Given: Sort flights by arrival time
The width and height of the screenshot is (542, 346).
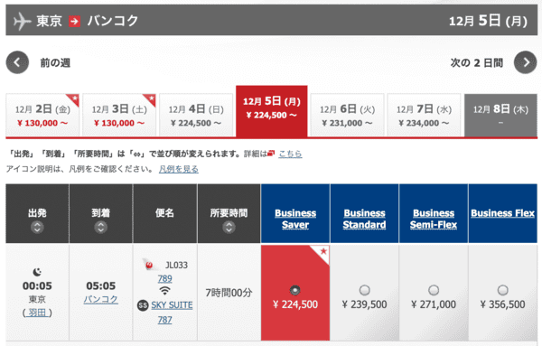Looking at the screenshot, I should pyautogui.click(x=100, y=227).
